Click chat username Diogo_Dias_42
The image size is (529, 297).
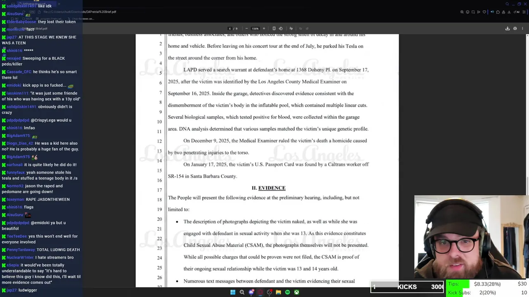coord(20,143)
